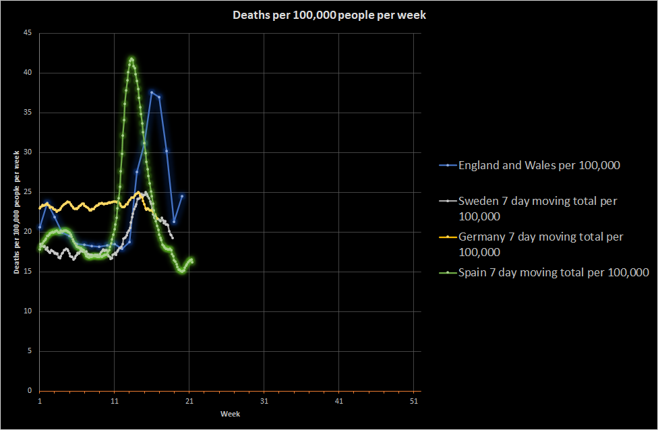Click the y-axis label 15
This screenshot has width=658, height=430.
pyautogui.click(x=28, y=272)
